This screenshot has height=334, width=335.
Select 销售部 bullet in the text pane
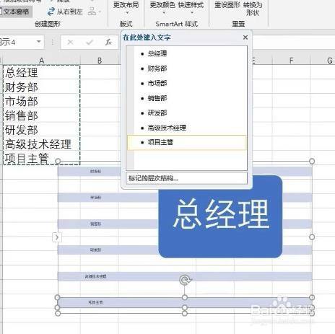157,98
